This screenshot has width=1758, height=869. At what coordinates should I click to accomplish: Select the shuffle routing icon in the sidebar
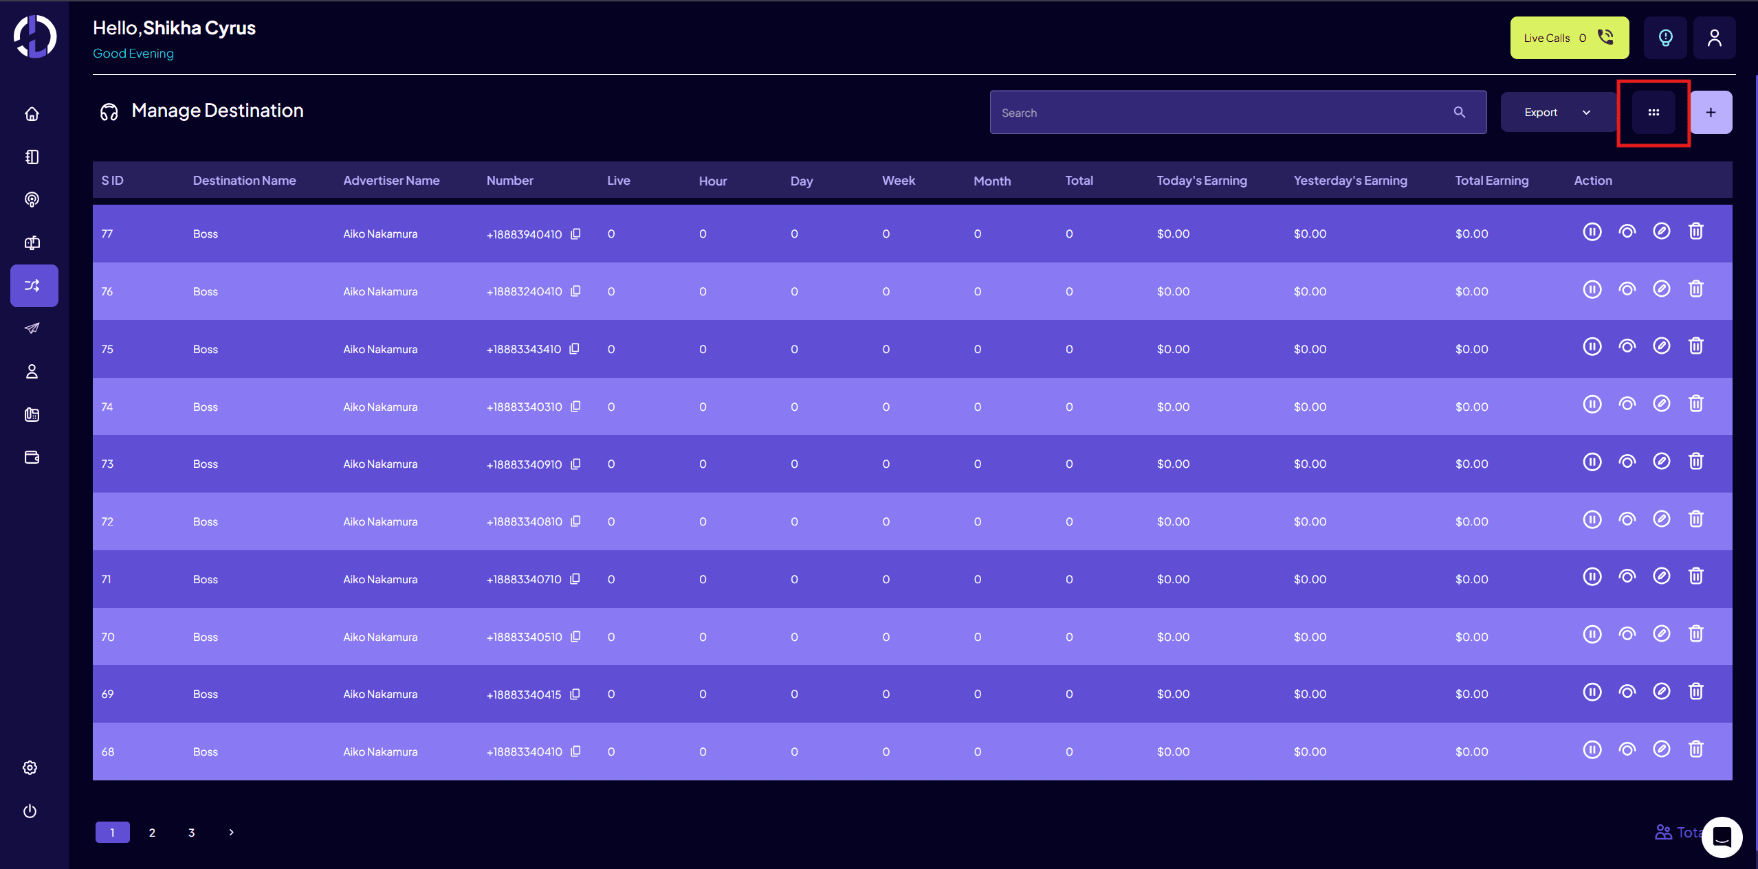(x=32, y=285)
